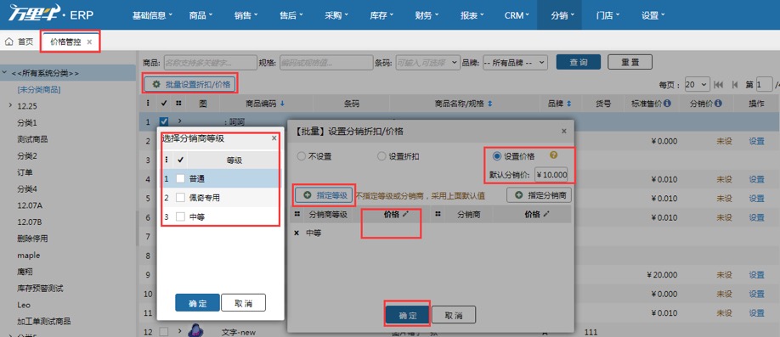
Task: Click the plus icon on 指定等级 button
Action: (x=307, y=195)
